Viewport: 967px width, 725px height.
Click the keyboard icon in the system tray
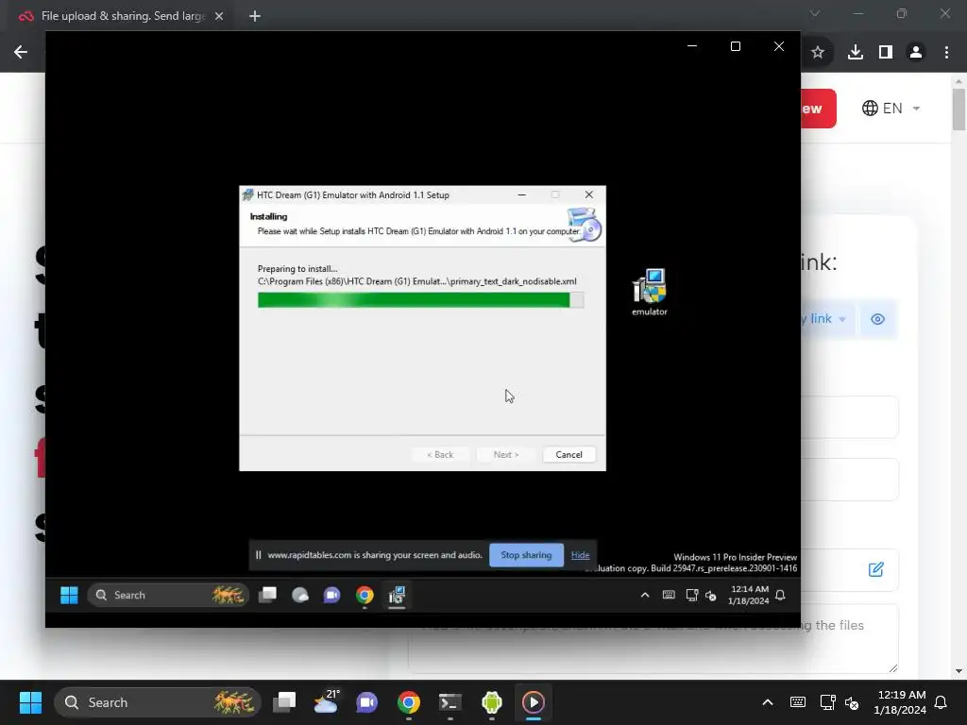797,702
